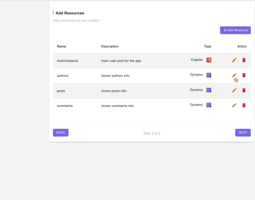Click the Dynamo icon in comments row
The height and width of the screenshot is (200, 255).
(x=209, y=105)
